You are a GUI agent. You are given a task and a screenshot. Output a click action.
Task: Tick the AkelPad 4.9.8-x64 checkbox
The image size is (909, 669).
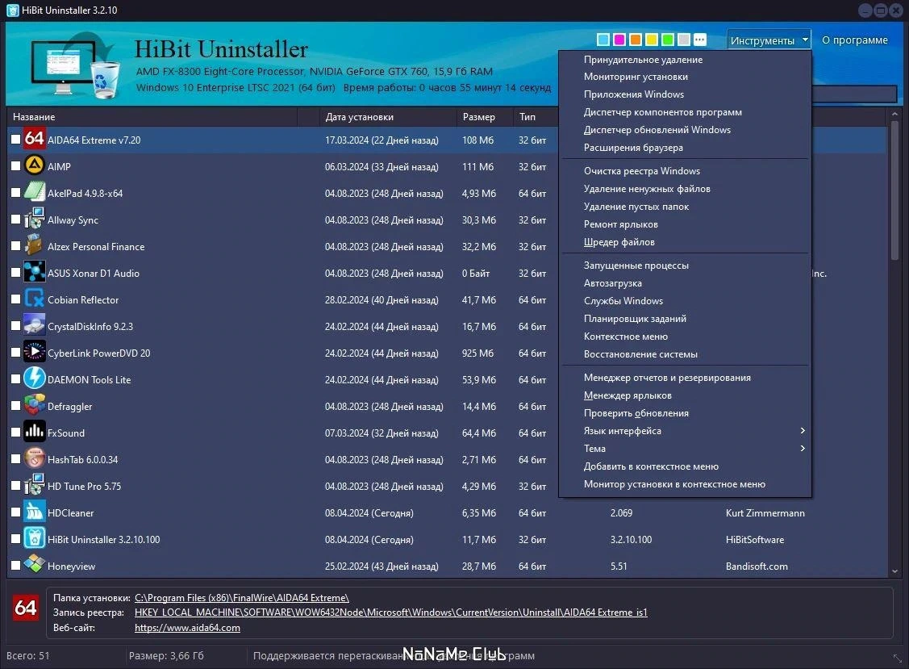[x=15, y=193]
